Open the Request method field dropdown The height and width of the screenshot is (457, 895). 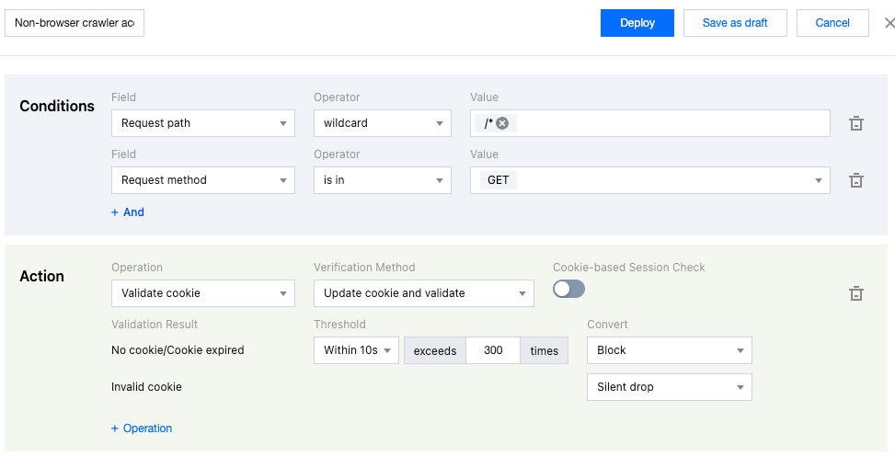coord(202,180)
